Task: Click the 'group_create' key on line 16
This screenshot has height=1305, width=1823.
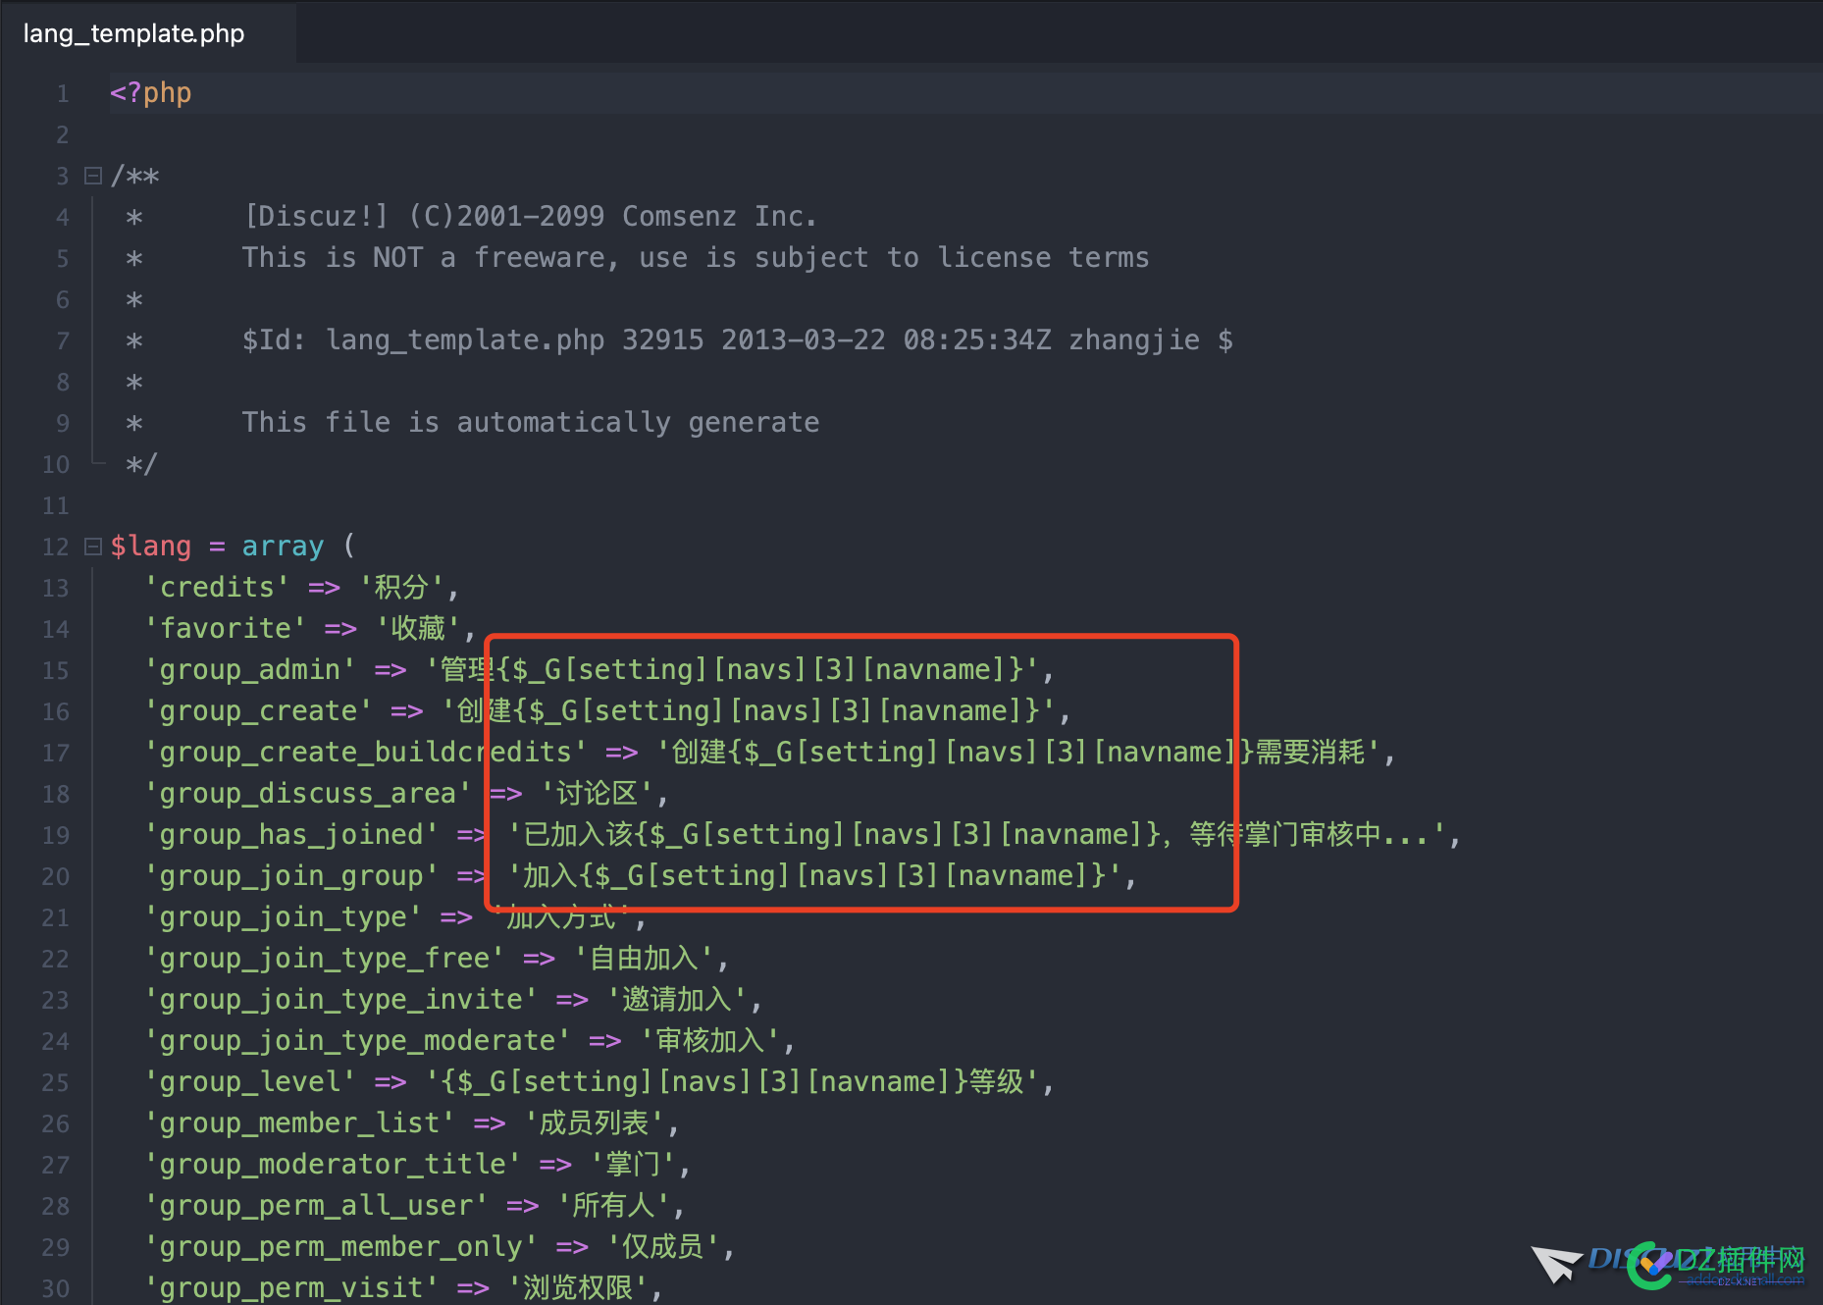Action: 258,710
